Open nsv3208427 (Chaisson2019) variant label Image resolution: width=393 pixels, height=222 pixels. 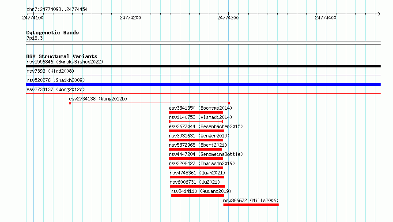tap(202, 163)
